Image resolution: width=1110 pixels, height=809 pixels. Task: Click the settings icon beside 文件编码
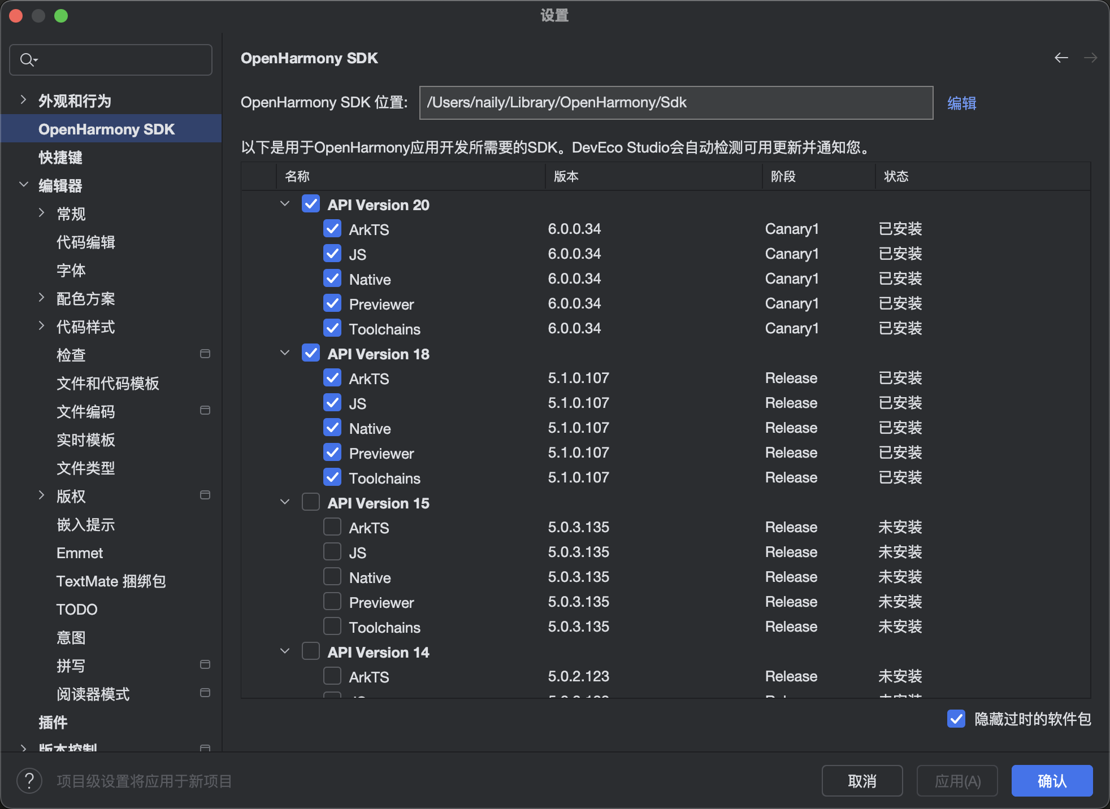[x=205, y=411]
